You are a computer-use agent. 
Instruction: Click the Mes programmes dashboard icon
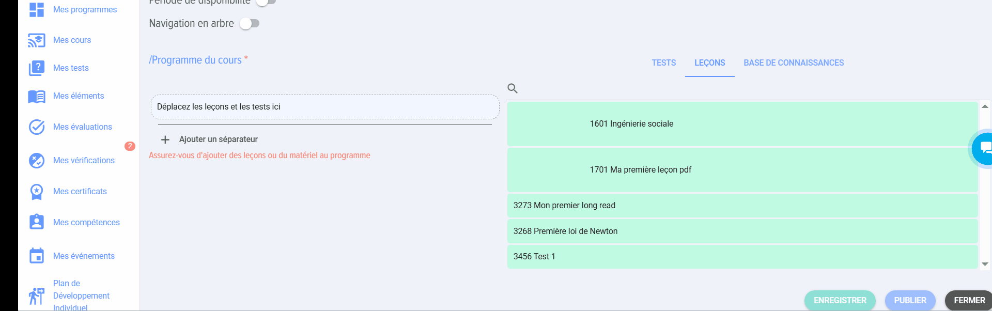click(37, 10)
